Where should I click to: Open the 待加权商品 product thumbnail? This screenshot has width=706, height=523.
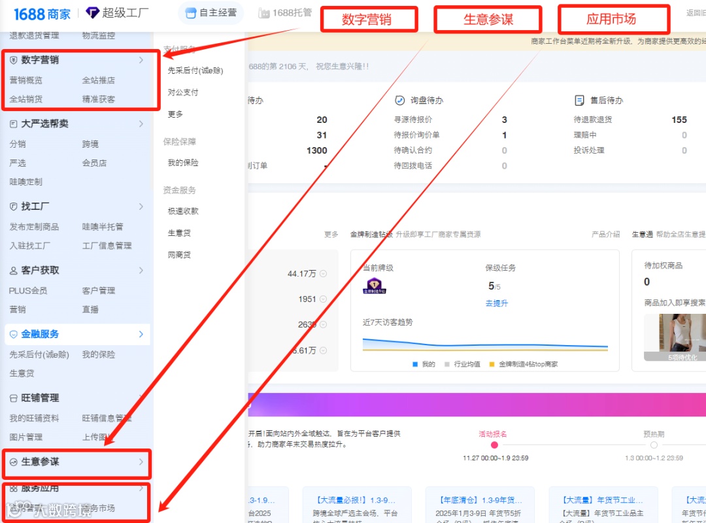click(675, 337)
